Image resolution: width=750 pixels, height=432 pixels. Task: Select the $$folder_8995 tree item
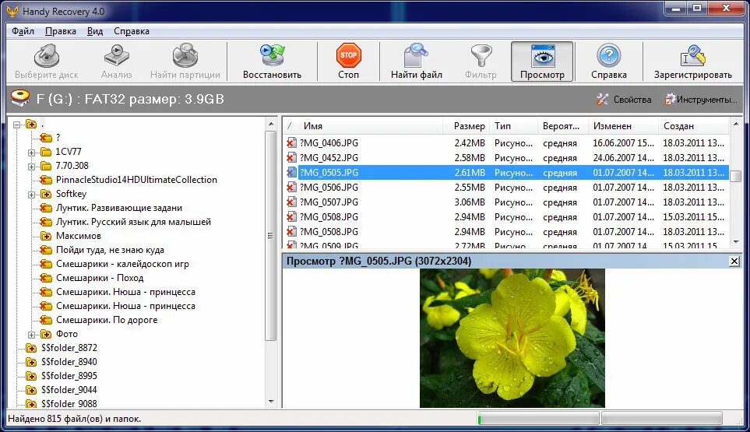pyautogui.click(x=69, y=376)
